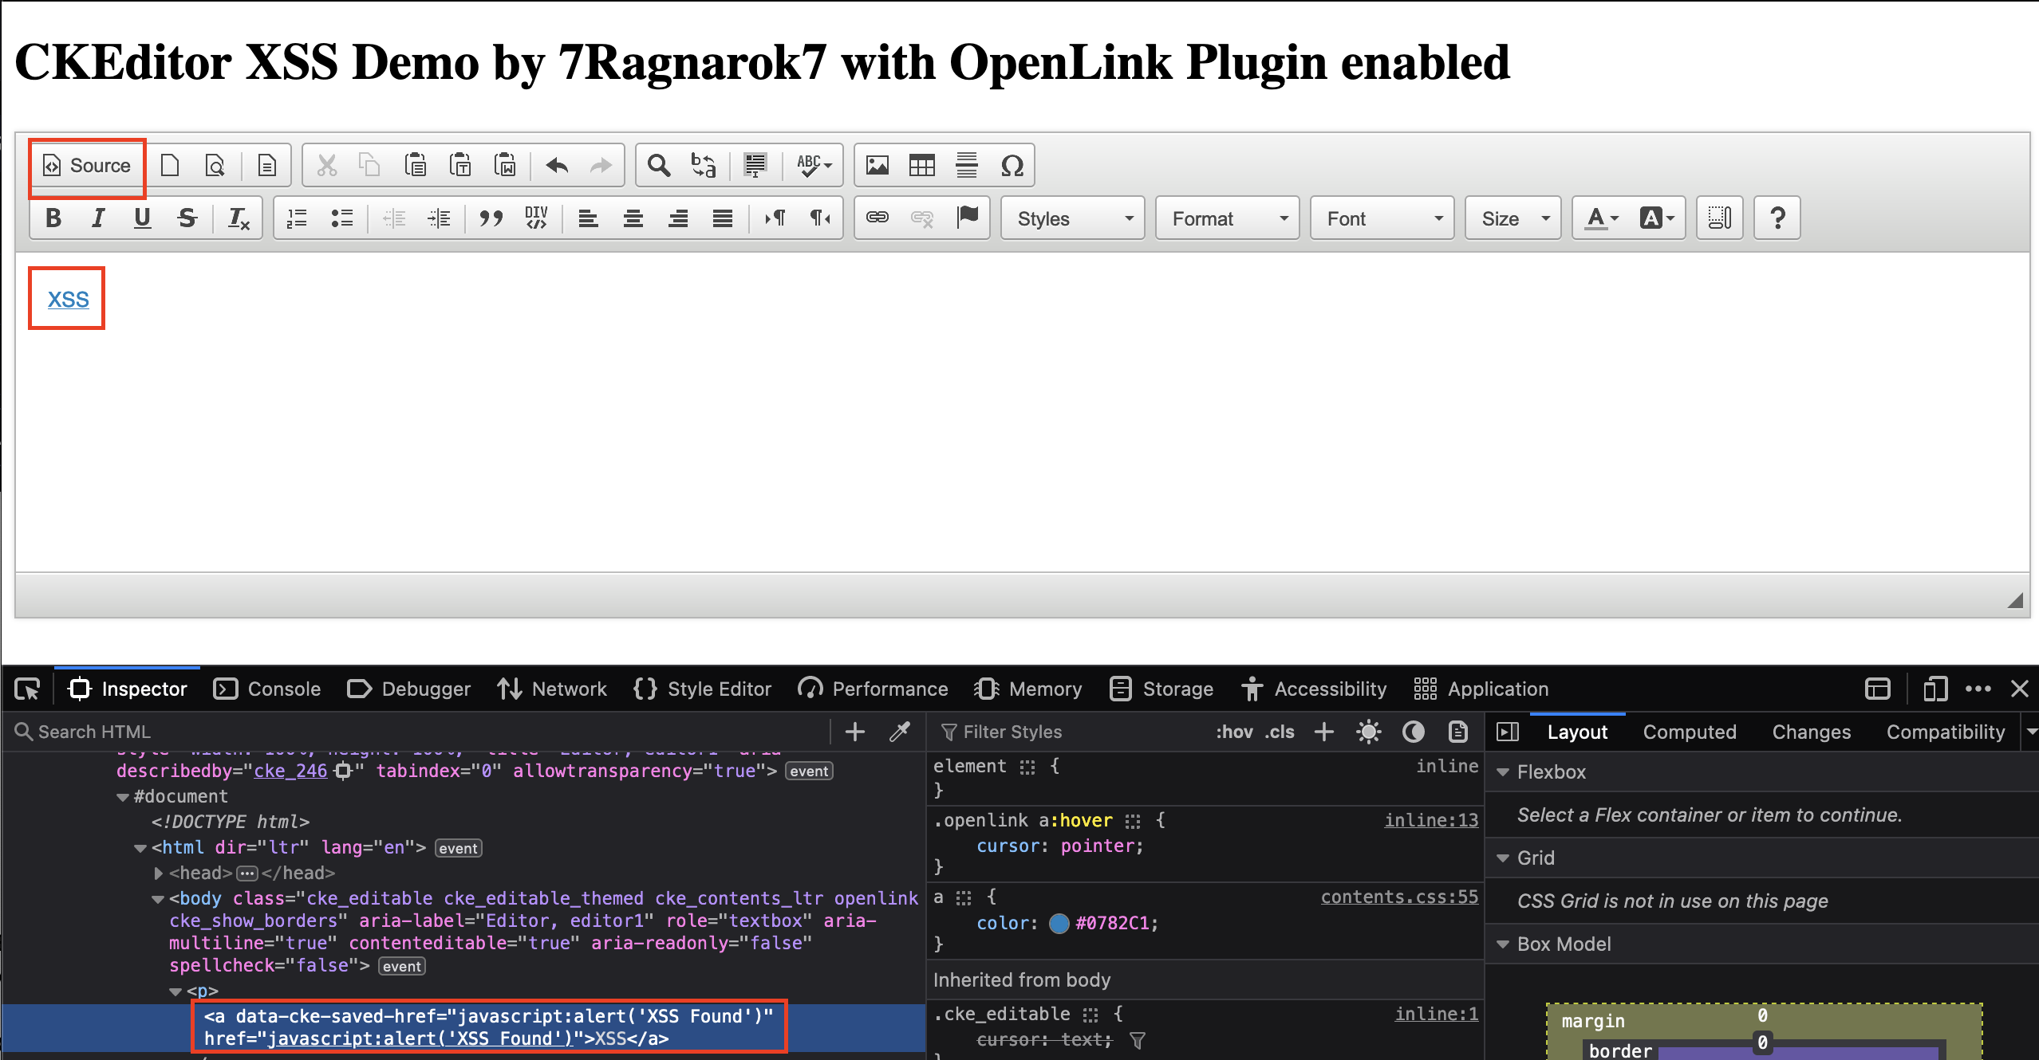The image size is (2039, 1060).
Task: Click the XSS link in editor
Action: 68,299
